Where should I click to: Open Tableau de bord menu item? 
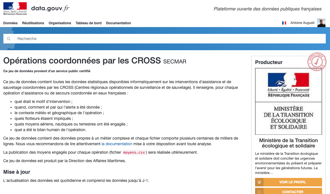pos(89,23)
